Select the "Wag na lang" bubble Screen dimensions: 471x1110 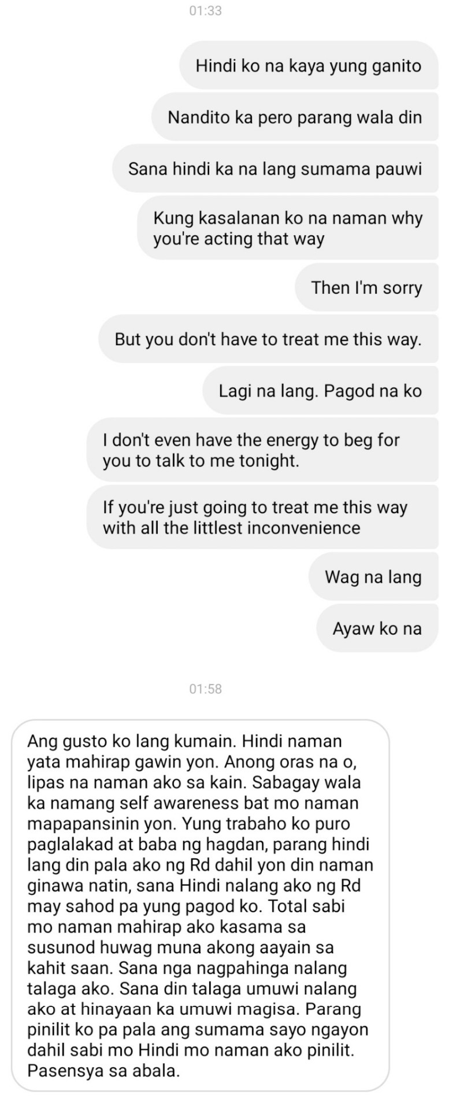click(x=373, y=576)
